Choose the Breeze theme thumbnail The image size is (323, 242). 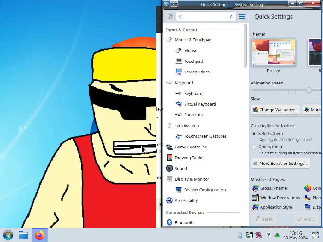click(x=273, y=53)
